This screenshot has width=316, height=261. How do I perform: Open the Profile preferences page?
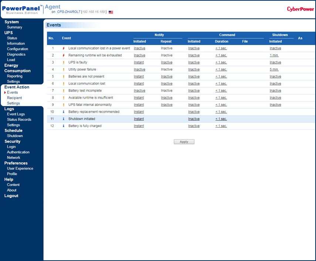12,174
